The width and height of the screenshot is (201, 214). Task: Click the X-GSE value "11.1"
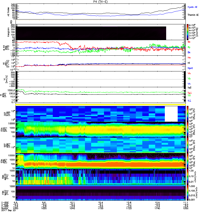[x=185, y=202]
